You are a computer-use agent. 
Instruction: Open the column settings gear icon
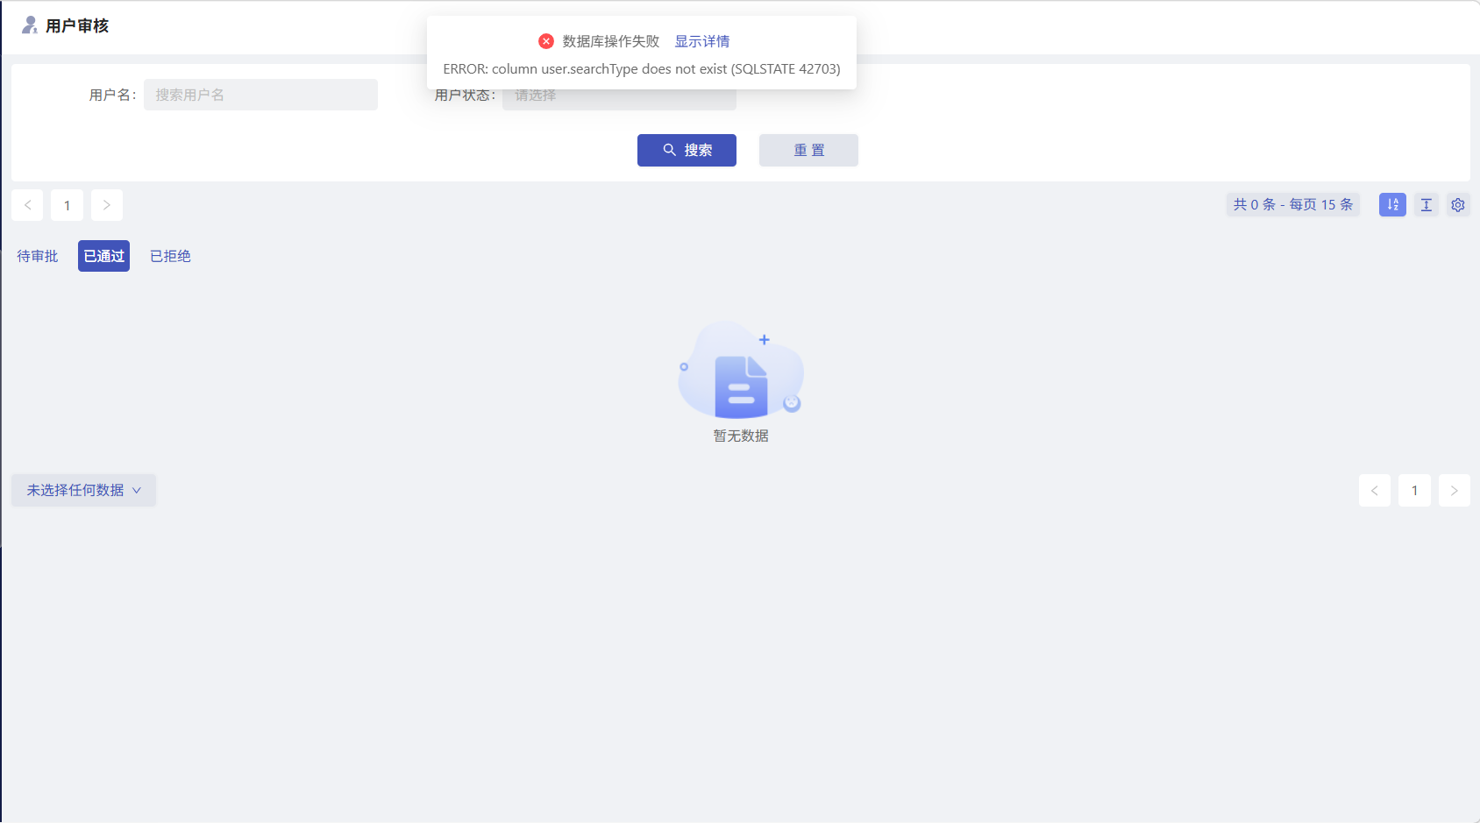[x=1458, y=204]
